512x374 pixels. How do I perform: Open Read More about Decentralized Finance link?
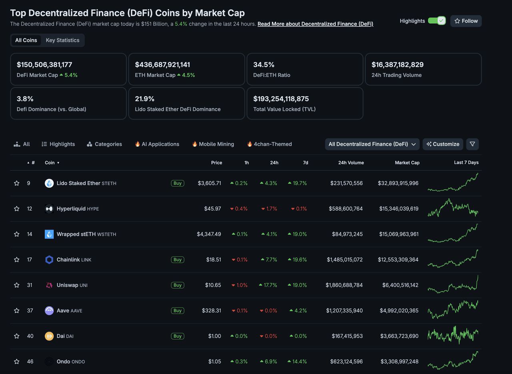315,24
